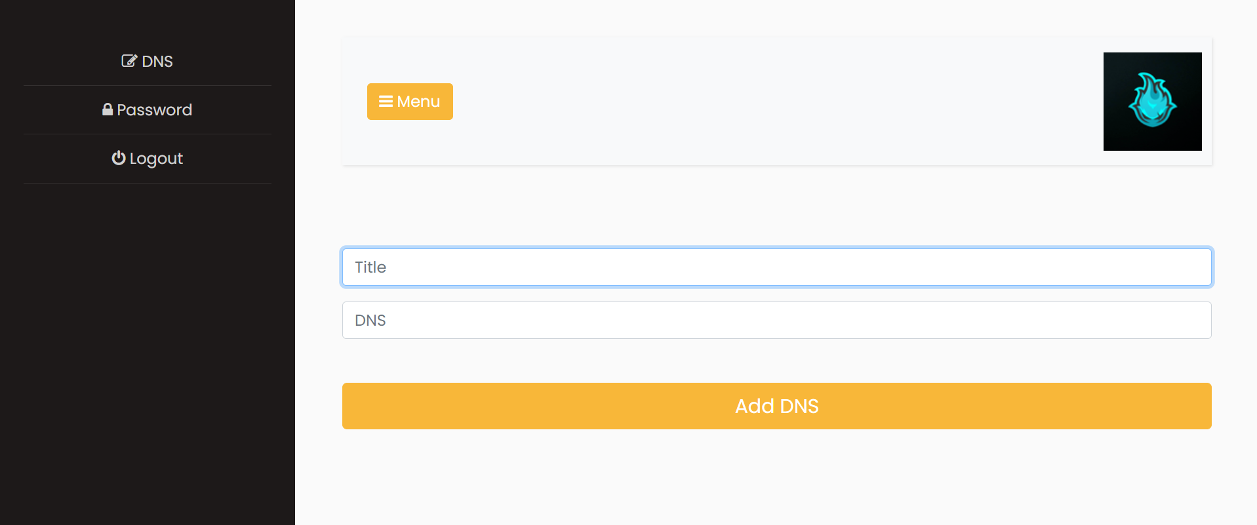Image resolution: width=1257 pixels, height=525 pixels.
Task: Click the 'DNS' placeholder in the second field
Action: tap(370, 321)
